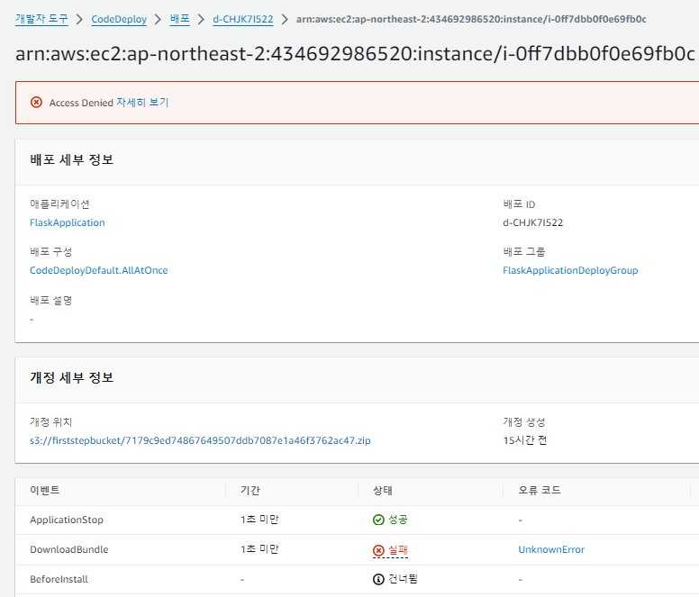This screenshot has width=699, height=597.
Task: Click the 배포 ID field label
Action: pos(519,204)
